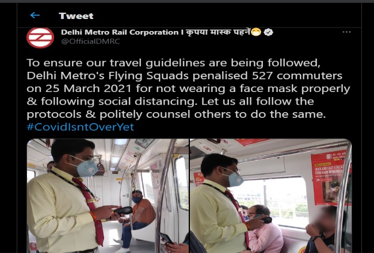Click the mask emoji in display name
This screenshot has height=253, width=374.
[x=256, y=32]
